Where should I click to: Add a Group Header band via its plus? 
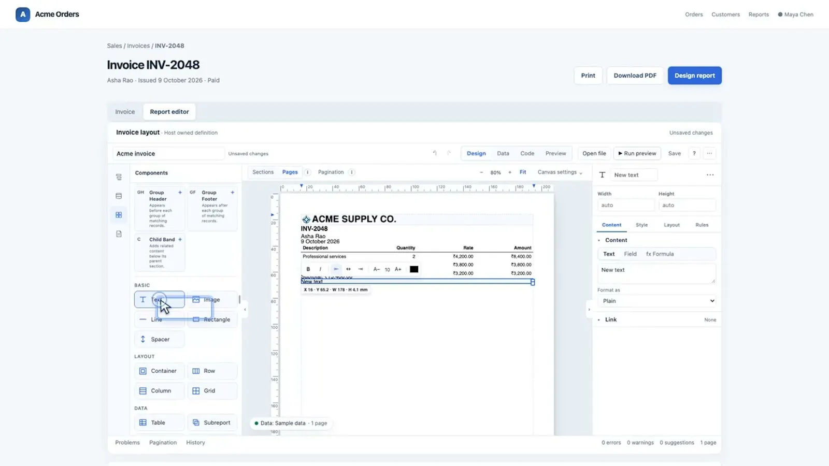click(180, 193)
